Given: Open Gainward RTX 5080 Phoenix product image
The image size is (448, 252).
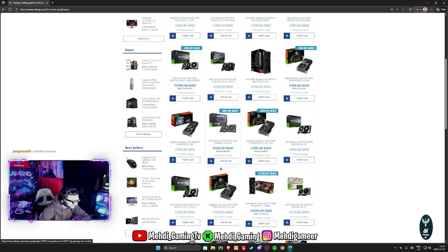Looking at the screenshot, I should (261, 186).
